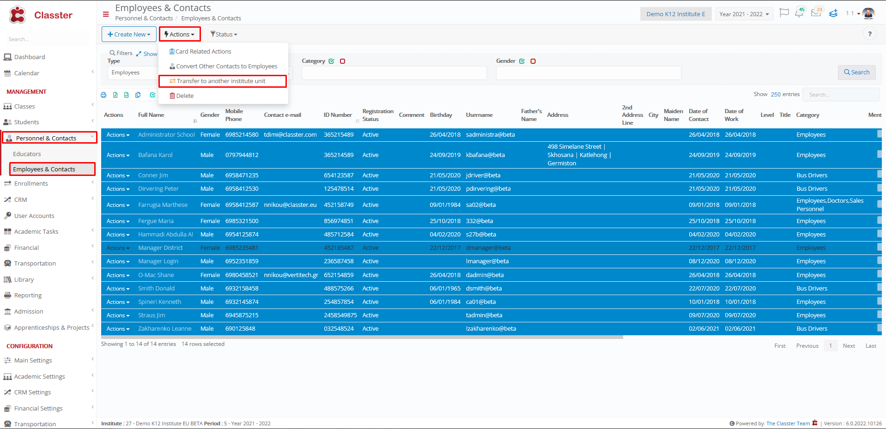Open the Status filter dropdown

pyautogui.click(x=224, y=34)
